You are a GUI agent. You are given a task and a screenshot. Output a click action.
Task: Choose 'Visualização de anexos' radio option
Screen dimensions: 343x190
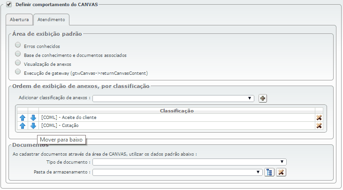(18, 63)
